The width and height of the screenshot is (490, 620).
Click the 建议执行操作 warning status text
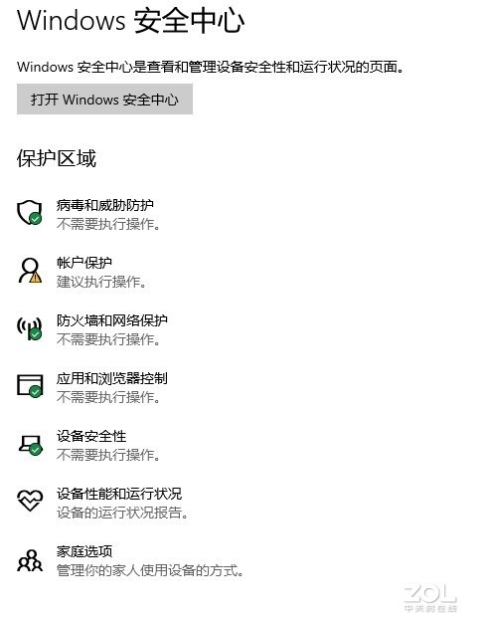101,282
